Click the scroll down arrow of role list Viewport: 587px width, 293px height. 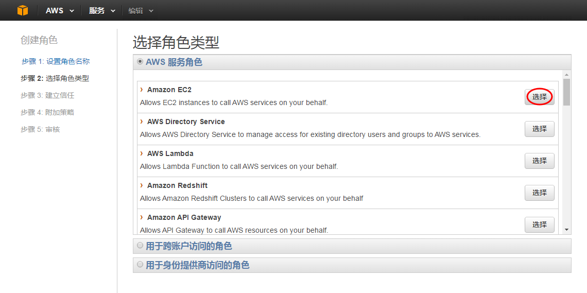point(566,229)
